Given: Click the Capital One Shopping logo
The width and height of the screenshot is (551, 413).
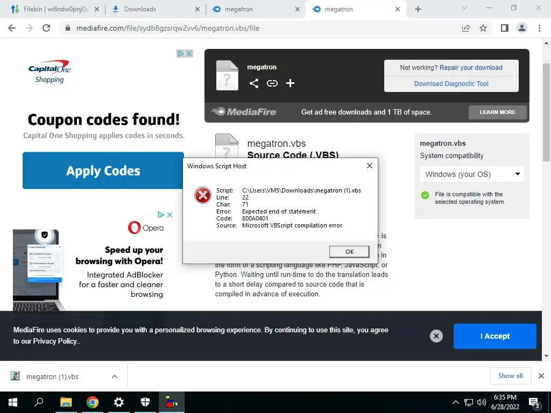Looking at the screenshot, I should (x=50, y=72).
